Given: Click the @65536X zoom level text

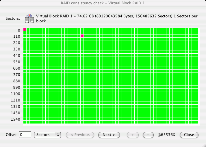Looking at the screenshot, I should pyautogui.click(x=166, y=135).
